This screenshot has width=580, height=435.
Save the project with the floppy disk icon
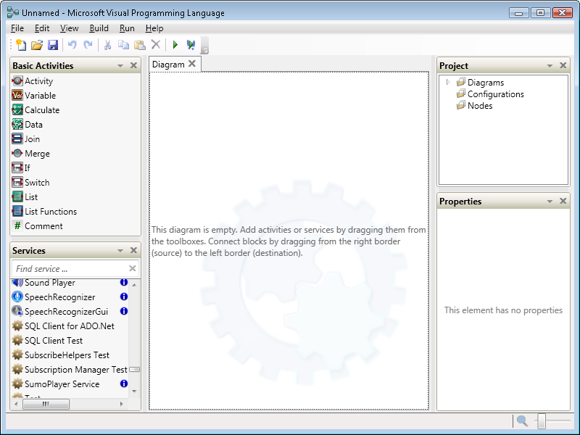tap(53, 45)
